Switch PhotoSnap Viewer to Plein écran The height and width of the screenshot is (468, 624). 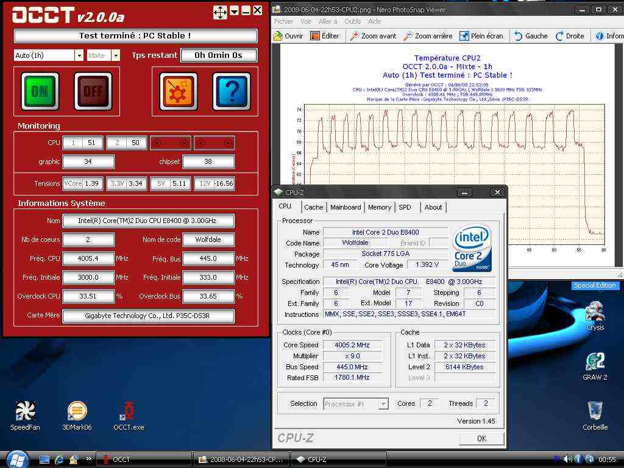coord(481,36)
